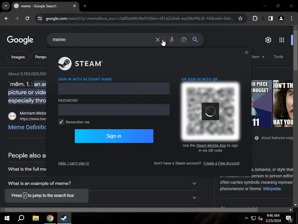Open the Google apps grid
Image resolution: width=298 pixels, height=224 pixels.
(x=282, y=40)
